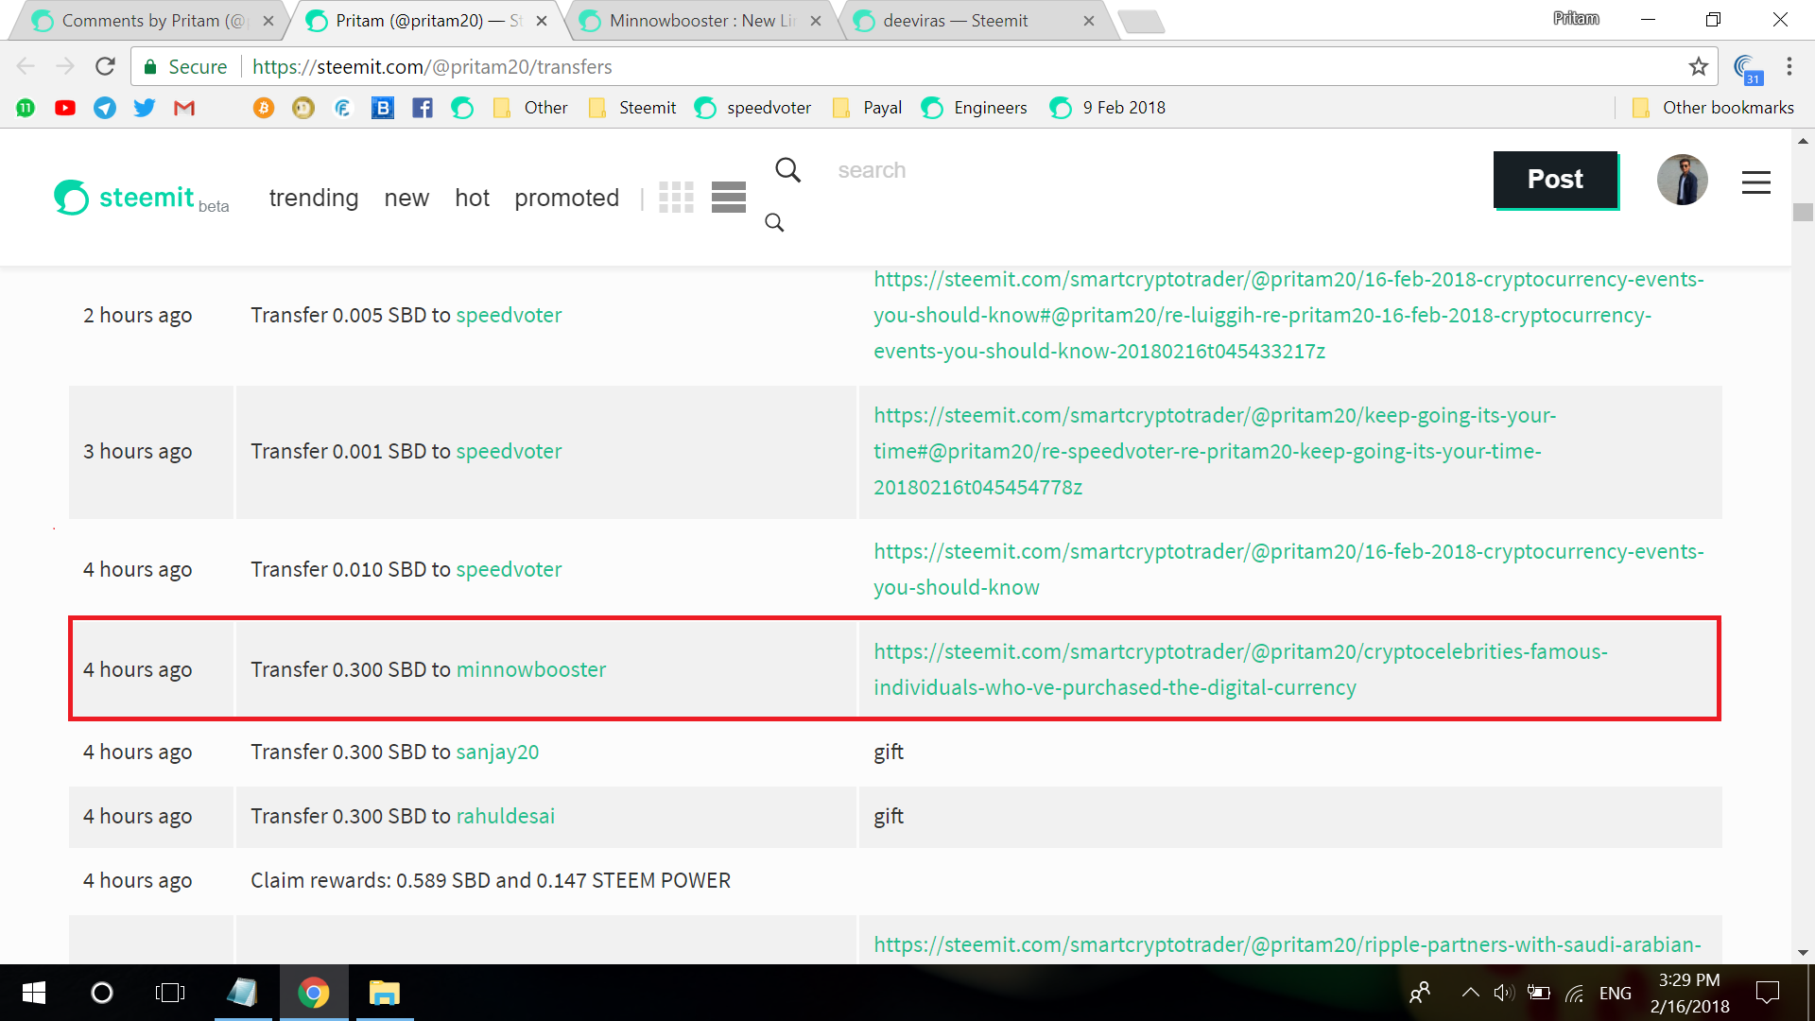Screen dimensions: 1815x1021
Task: Click the YouTube bookmark icon
Action: (x=65, y=108)
